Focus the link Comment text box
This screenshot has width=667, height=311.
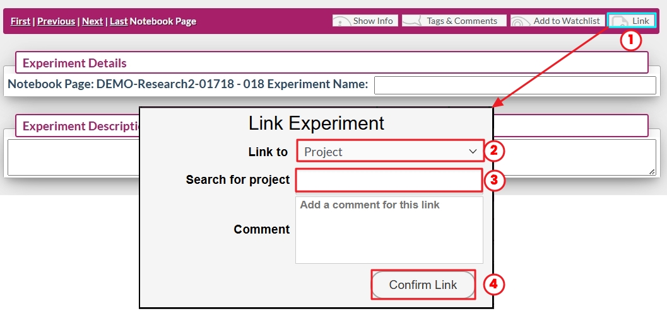389,230
